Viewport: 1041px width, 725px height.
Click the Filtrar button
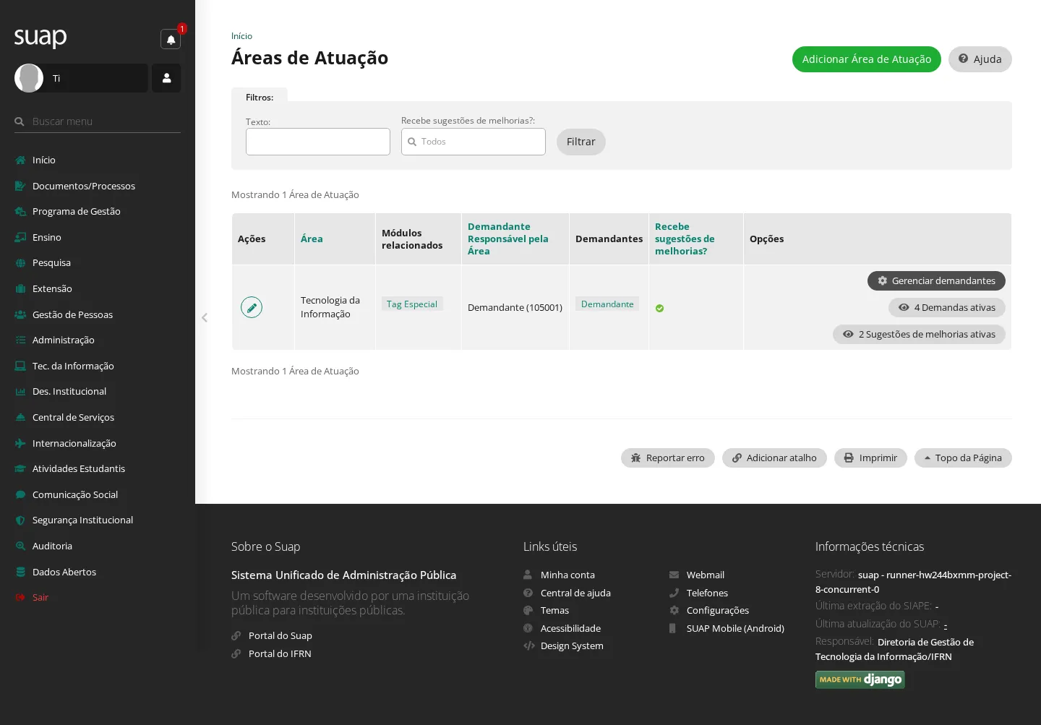(x=581, y=142)
